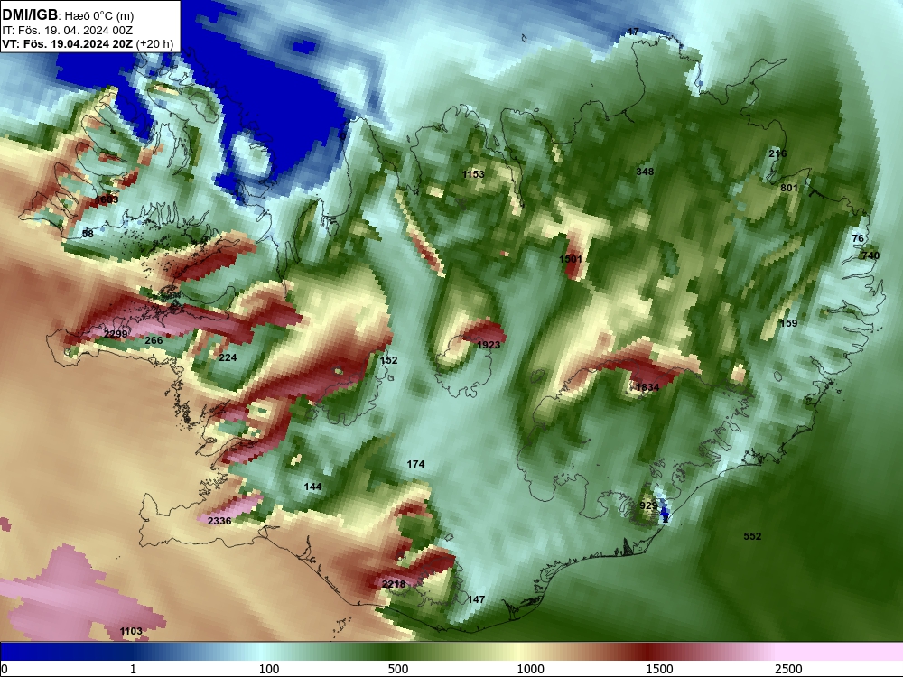Screen dimensions: 903x677
Task: Click the map value 76
Action: 858,238
